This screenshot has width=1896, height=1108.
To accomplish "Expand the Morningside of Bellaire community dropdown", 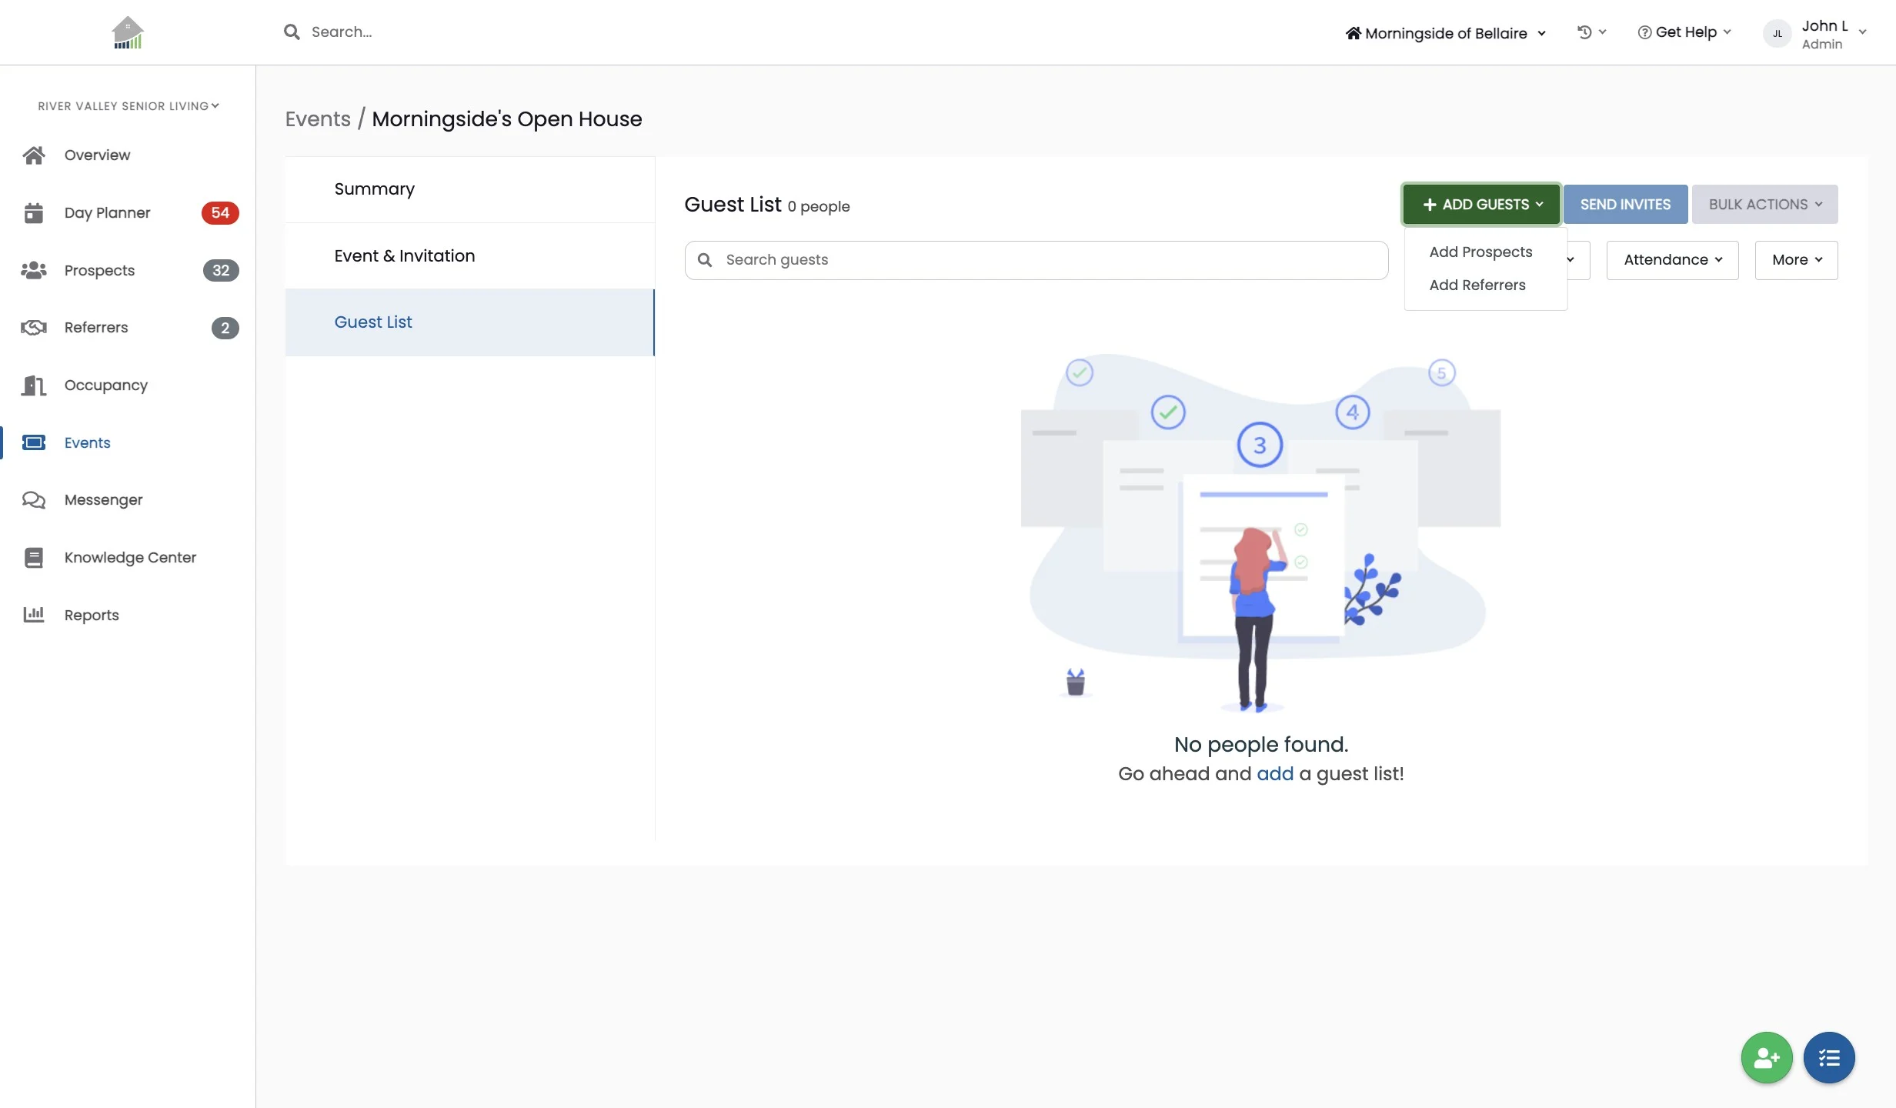I will click(1445, 33).
